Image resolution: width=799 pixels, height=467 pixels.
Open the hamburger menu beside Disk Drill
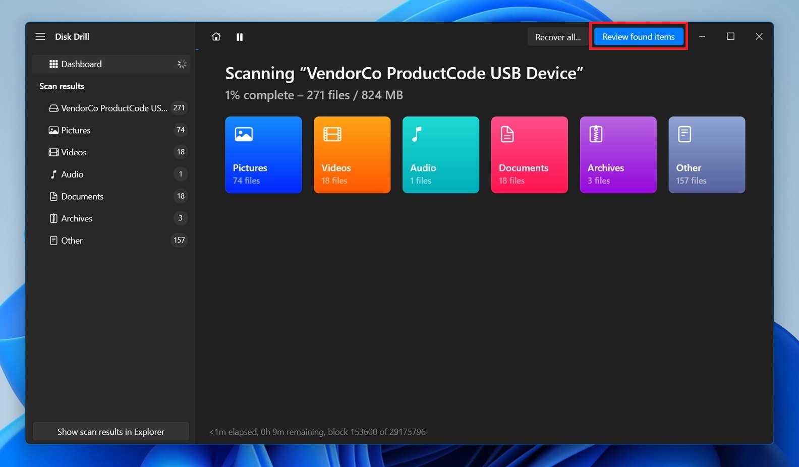click(40, 37)
